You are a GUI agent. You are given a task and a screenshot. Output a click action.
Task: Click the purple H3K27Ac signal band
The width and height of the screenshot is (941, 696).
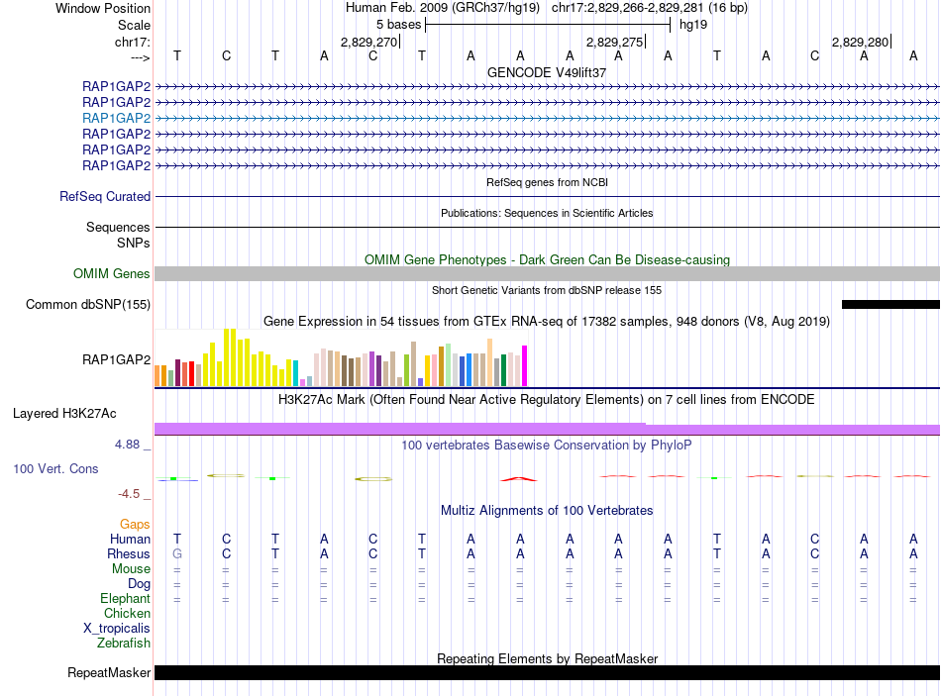tap(547, 429)
